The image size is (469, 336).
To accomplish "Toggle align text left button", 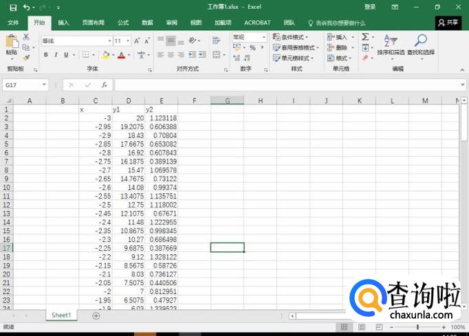I will (161, 55).
